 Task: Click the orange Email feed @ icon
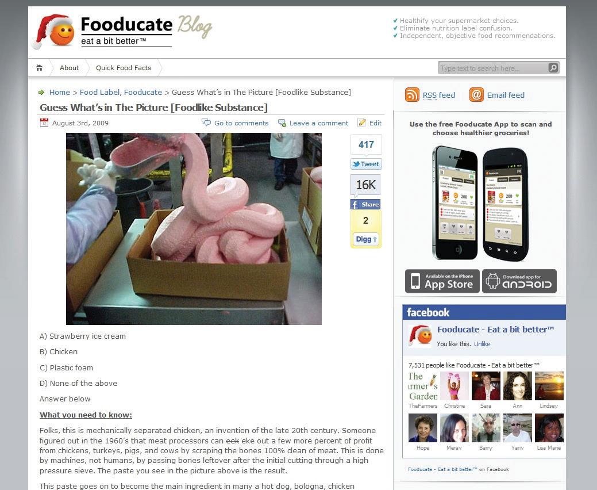click(476, 94)
